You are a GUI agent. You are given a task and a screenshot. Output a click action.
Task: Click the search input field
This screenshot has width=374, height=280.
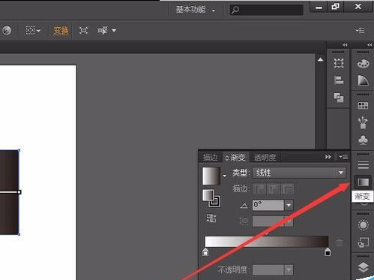[x=266, y=10]
